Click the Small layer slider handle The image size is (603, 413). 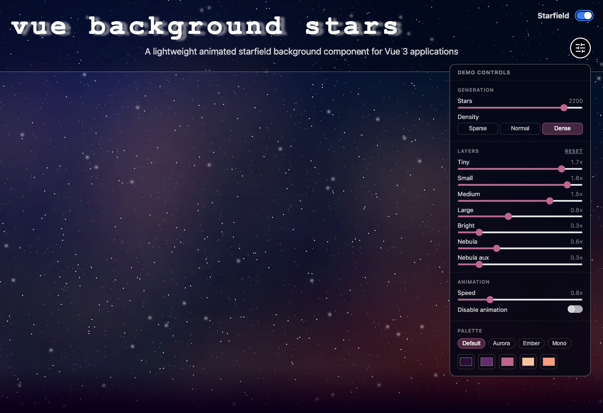pyautogui.click(x=567, y=185)
